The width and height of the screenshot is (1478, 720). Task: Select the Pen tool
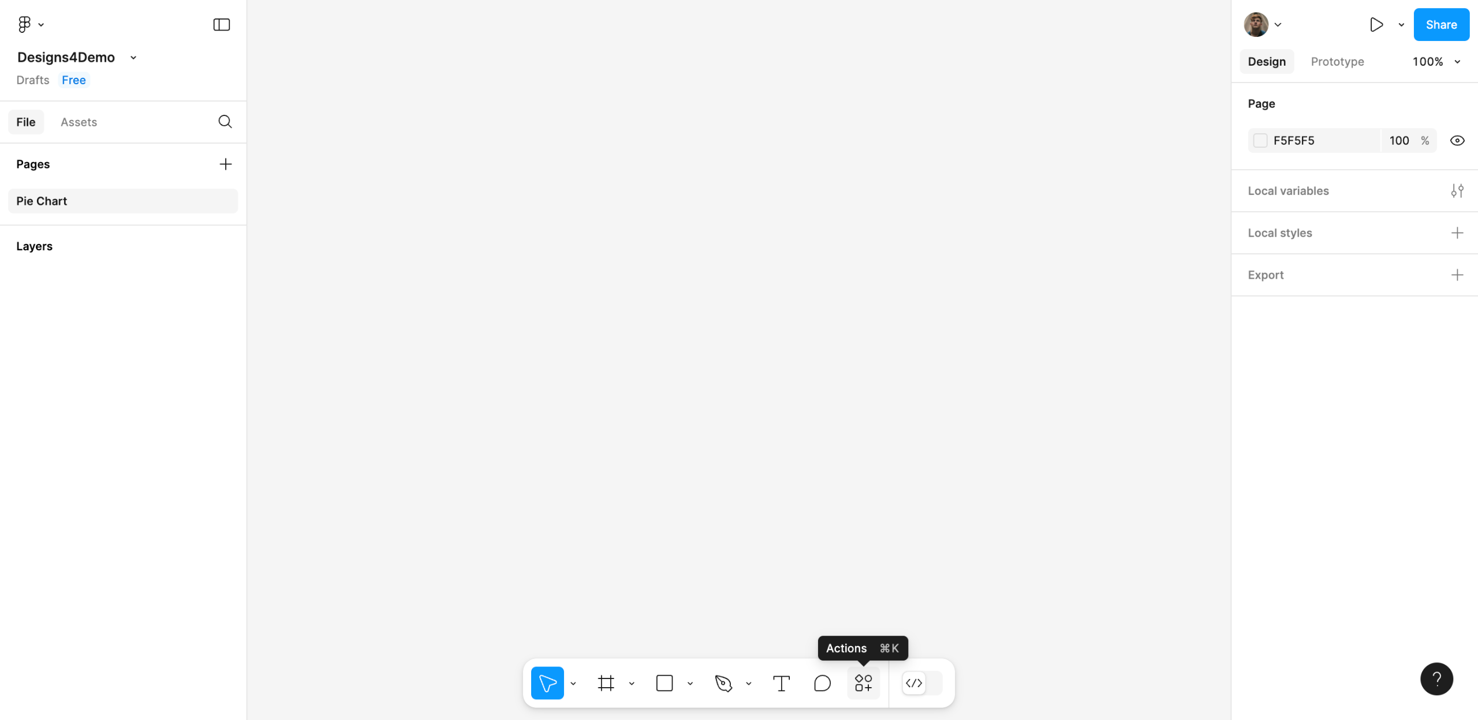723,683
